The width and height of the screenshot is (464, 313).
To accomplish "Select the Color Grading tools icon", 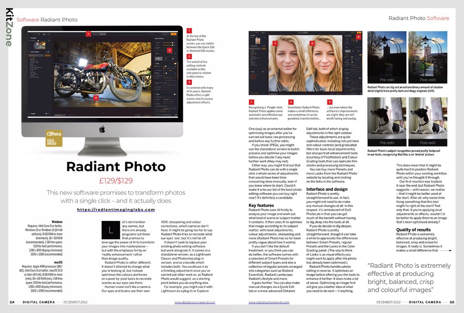I will 172,58.
